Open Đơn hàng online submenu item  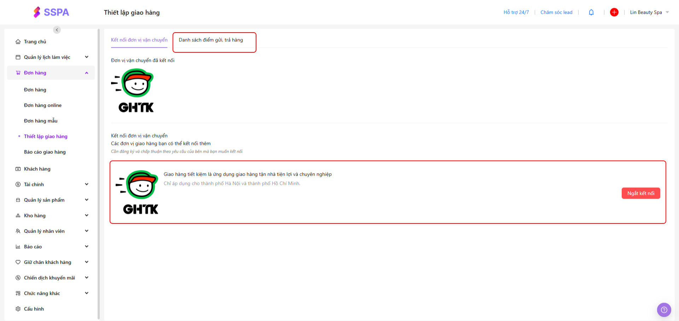43,105
